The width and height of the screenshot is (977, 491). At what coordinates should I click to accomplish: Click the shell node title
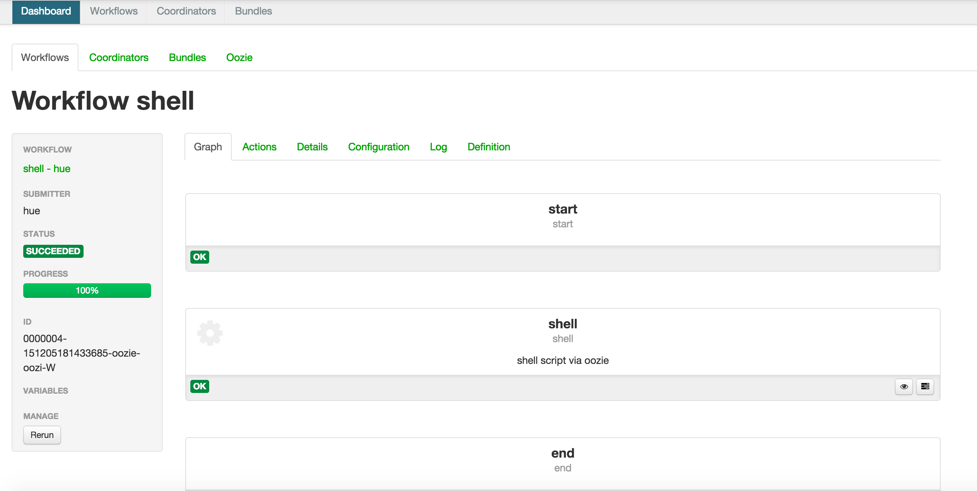[x=562, y=324]
